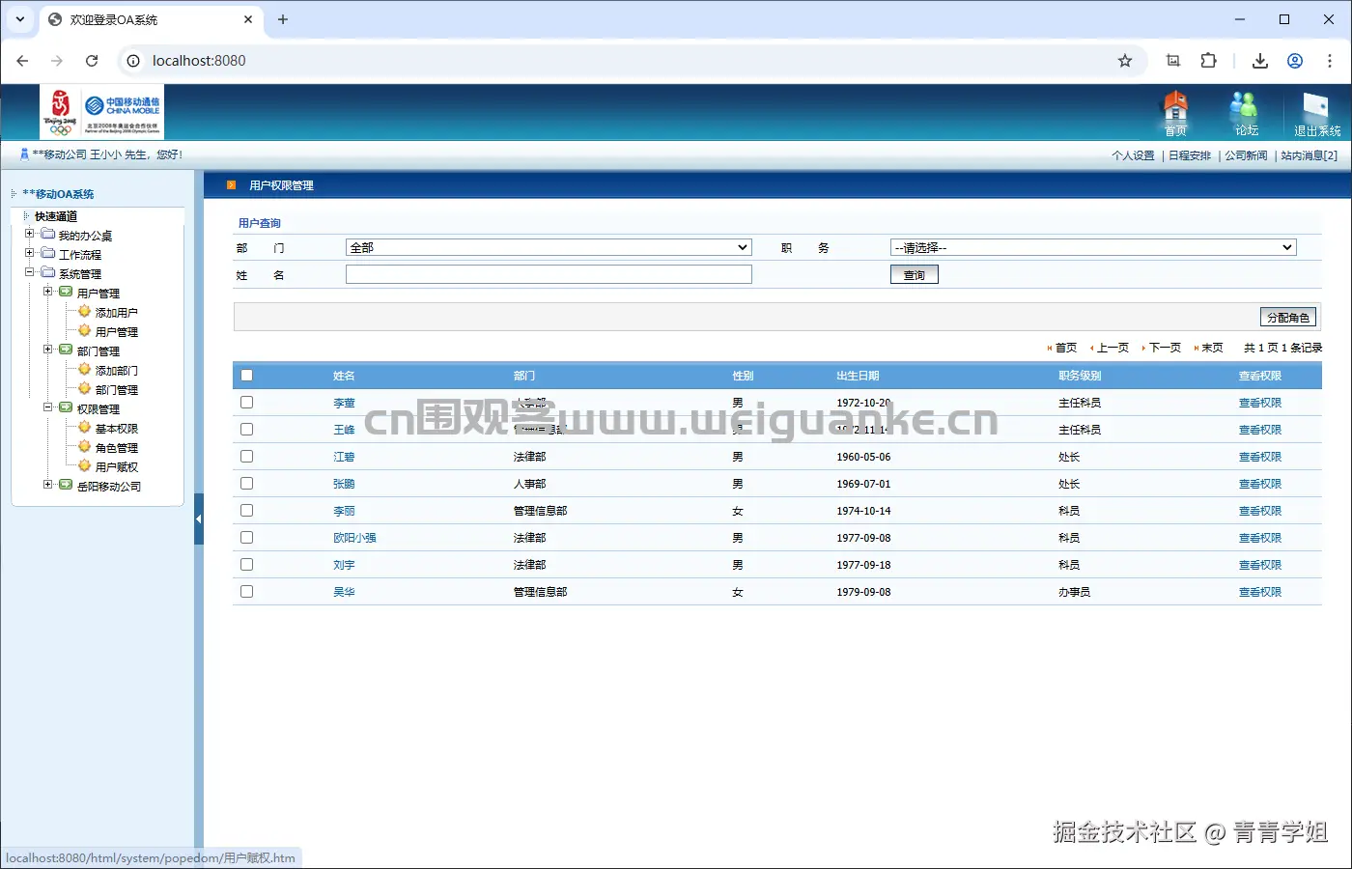
Task: Open the browser extensions puzzle icon
Action: 1208,61
